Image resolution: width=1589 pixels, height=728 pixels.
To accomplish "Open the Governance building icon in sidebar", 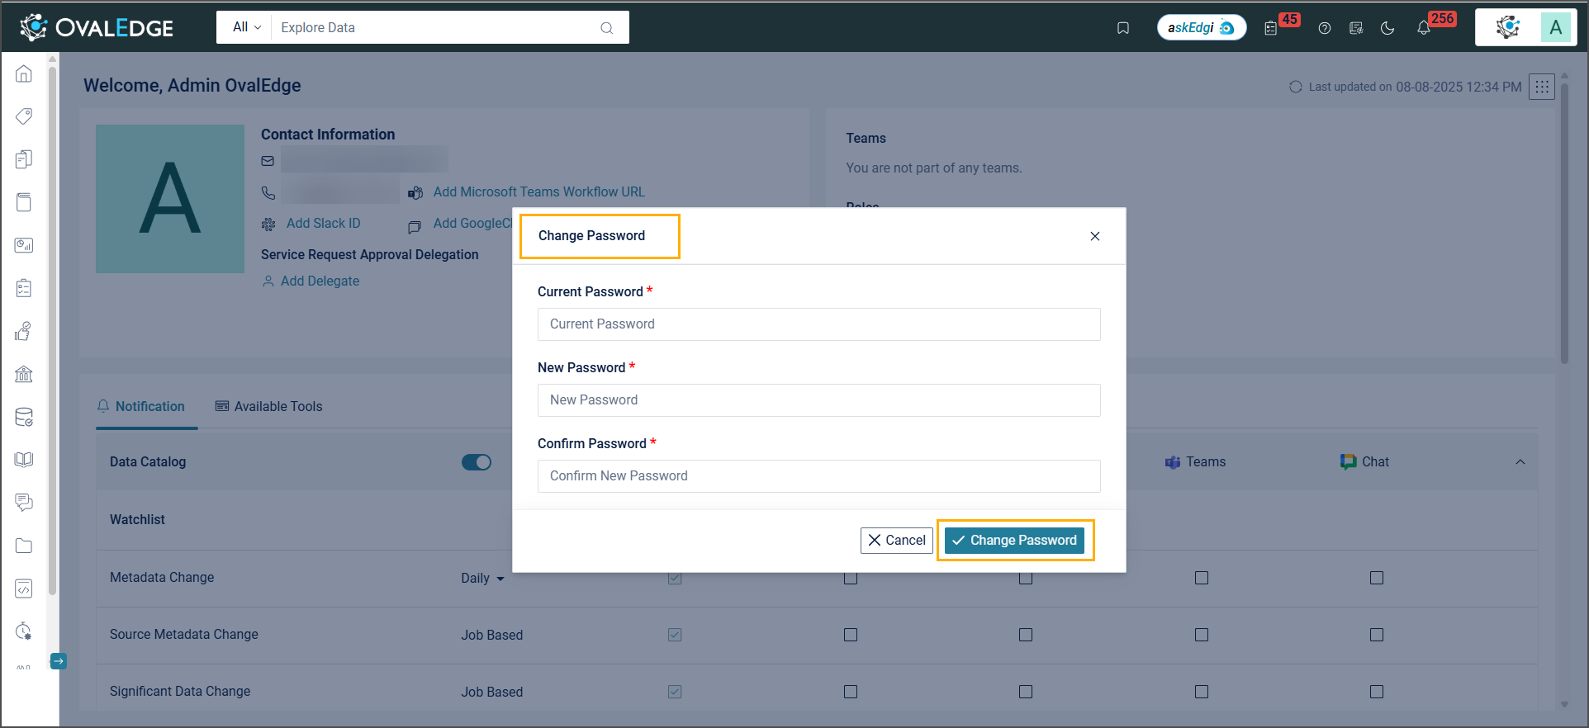I will click(x=24, y=374).
